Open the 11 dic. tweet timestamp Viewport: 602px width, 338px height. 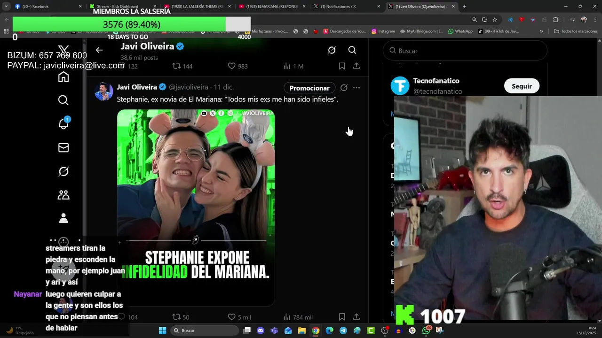click(224, 87)
